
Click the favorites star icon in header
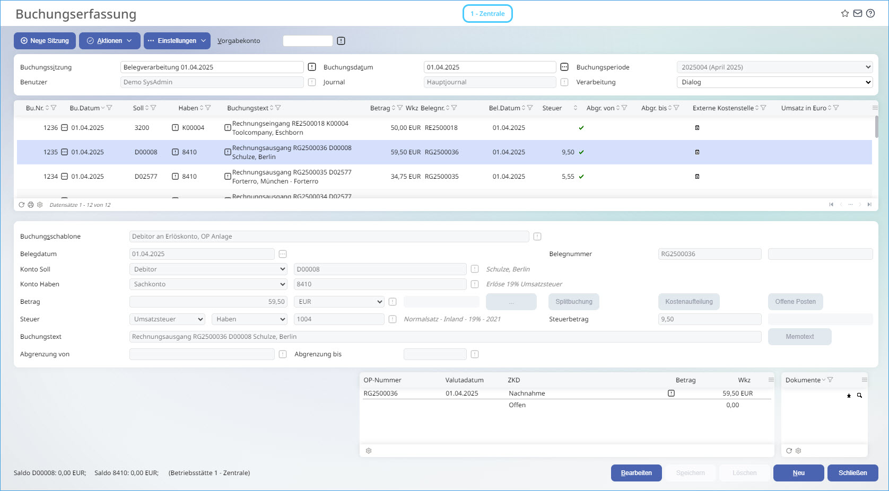(x=845, y=13)
